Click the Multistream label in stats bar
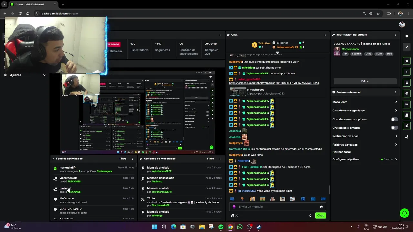This screenshot has width=413, height=232. [x=115, y=51]
